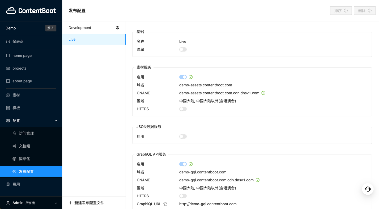Open 仪表盘 in the sidebar
The height and width of the screenshot is (209, 379).
point(31,41)
